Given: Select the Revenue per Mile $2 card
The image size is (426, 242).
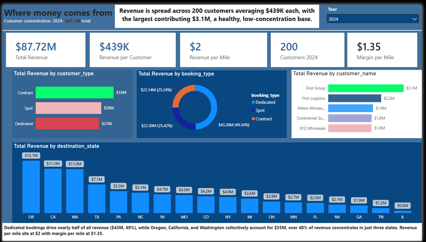Looking at the screenshot, I should [223, 50].
